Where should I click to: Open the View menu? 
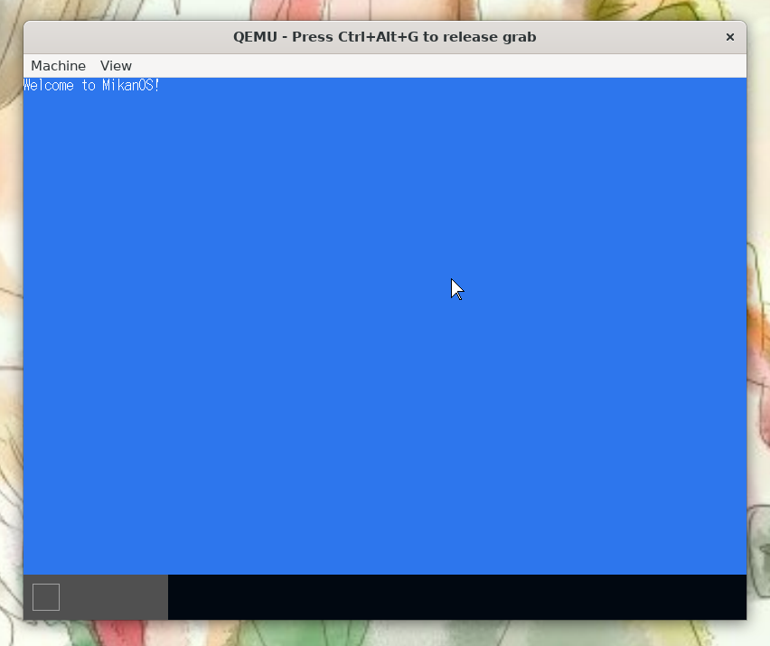click(x=116, y=66)
